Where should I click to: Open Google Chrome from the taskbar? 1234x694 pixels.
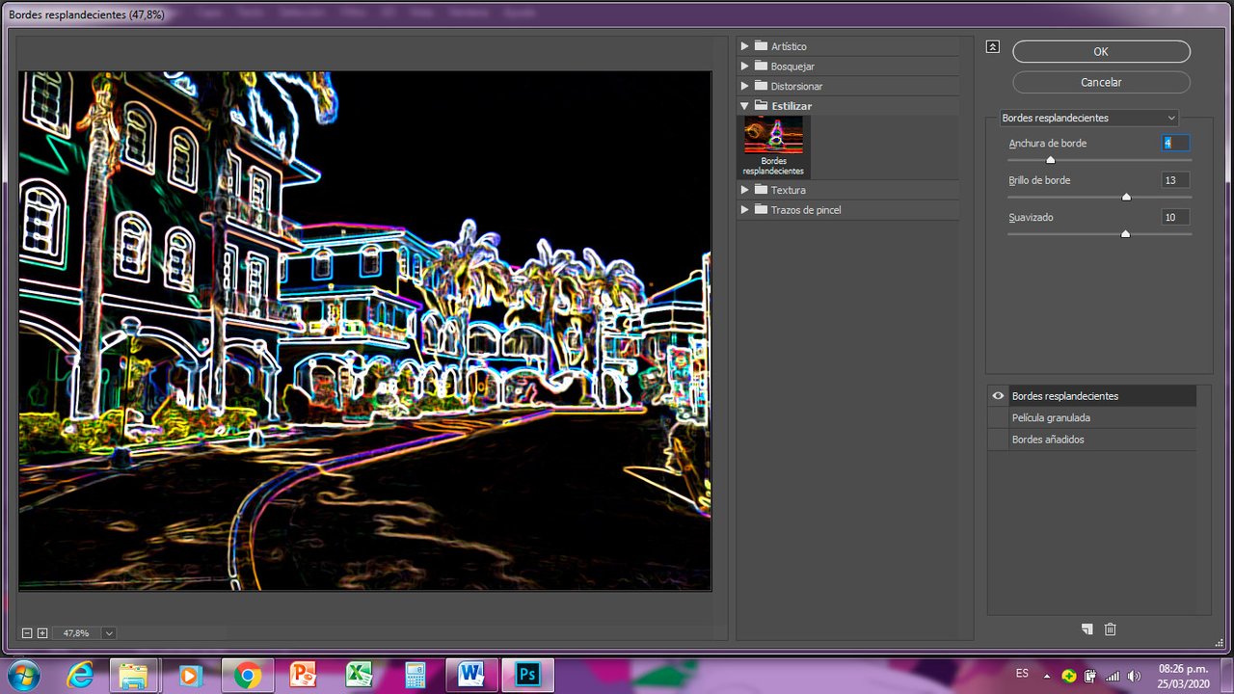click(x=247, y=676)
